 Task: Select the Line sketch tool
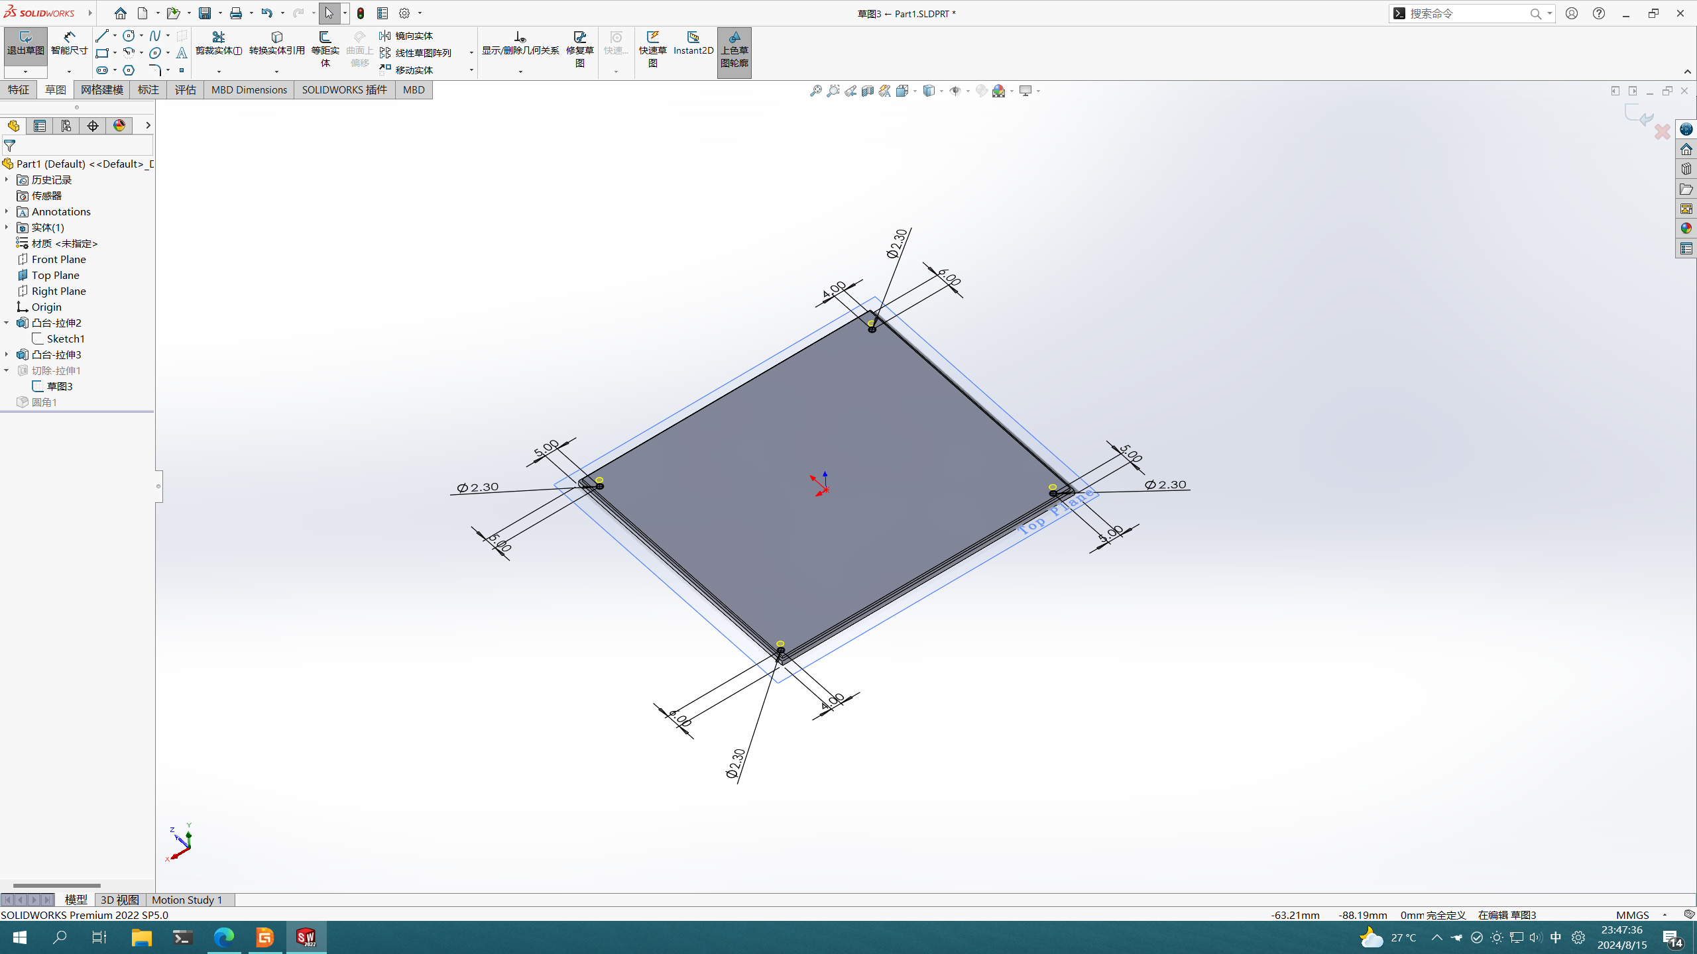(101, 36)
